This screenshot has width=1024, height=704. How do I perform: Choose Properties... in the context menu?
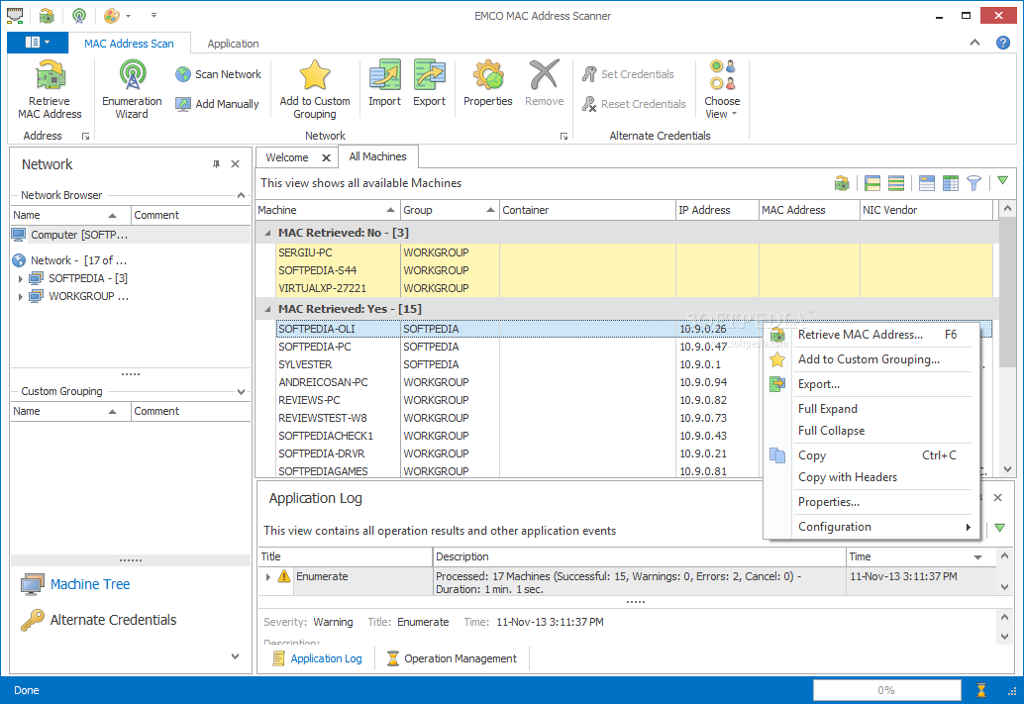871,502
